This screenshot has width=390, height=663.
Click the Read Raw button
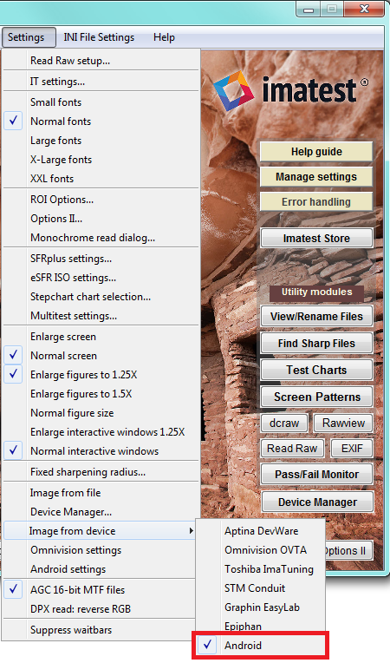coord(292,448)
